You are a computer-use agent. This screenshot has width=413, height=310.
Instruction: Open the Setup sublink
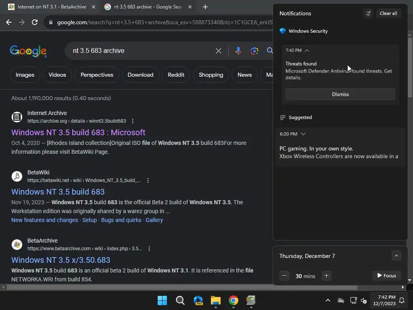click(x=90, y=220)
